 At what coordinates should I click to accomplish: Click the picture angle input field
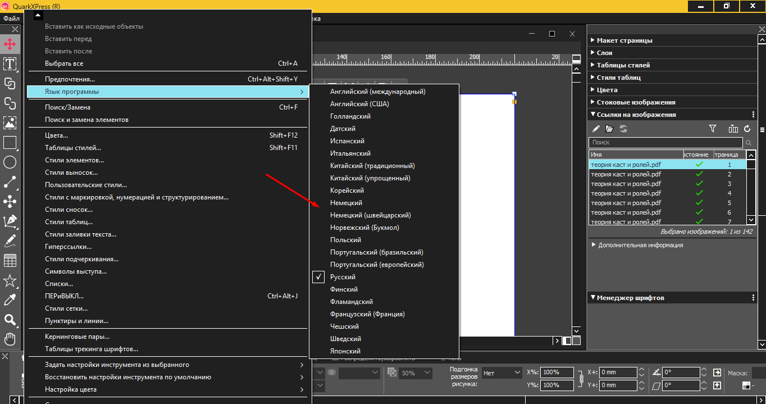(681, 373)
